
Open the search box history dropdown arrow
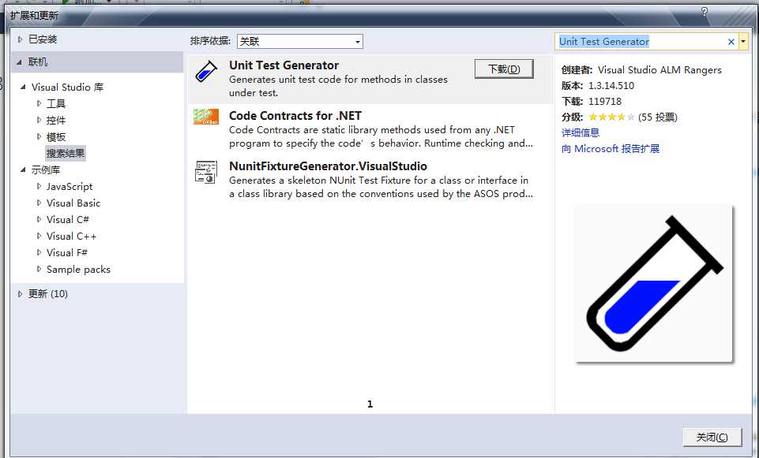pos(743,42)
